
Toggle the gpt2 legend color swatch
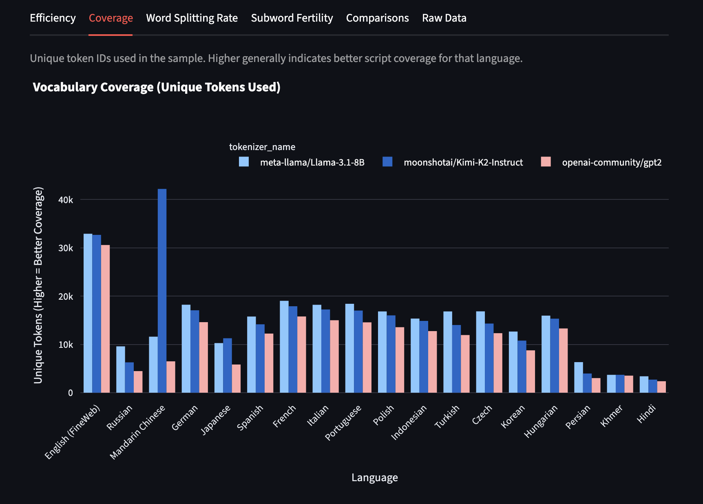click(546, 162)
